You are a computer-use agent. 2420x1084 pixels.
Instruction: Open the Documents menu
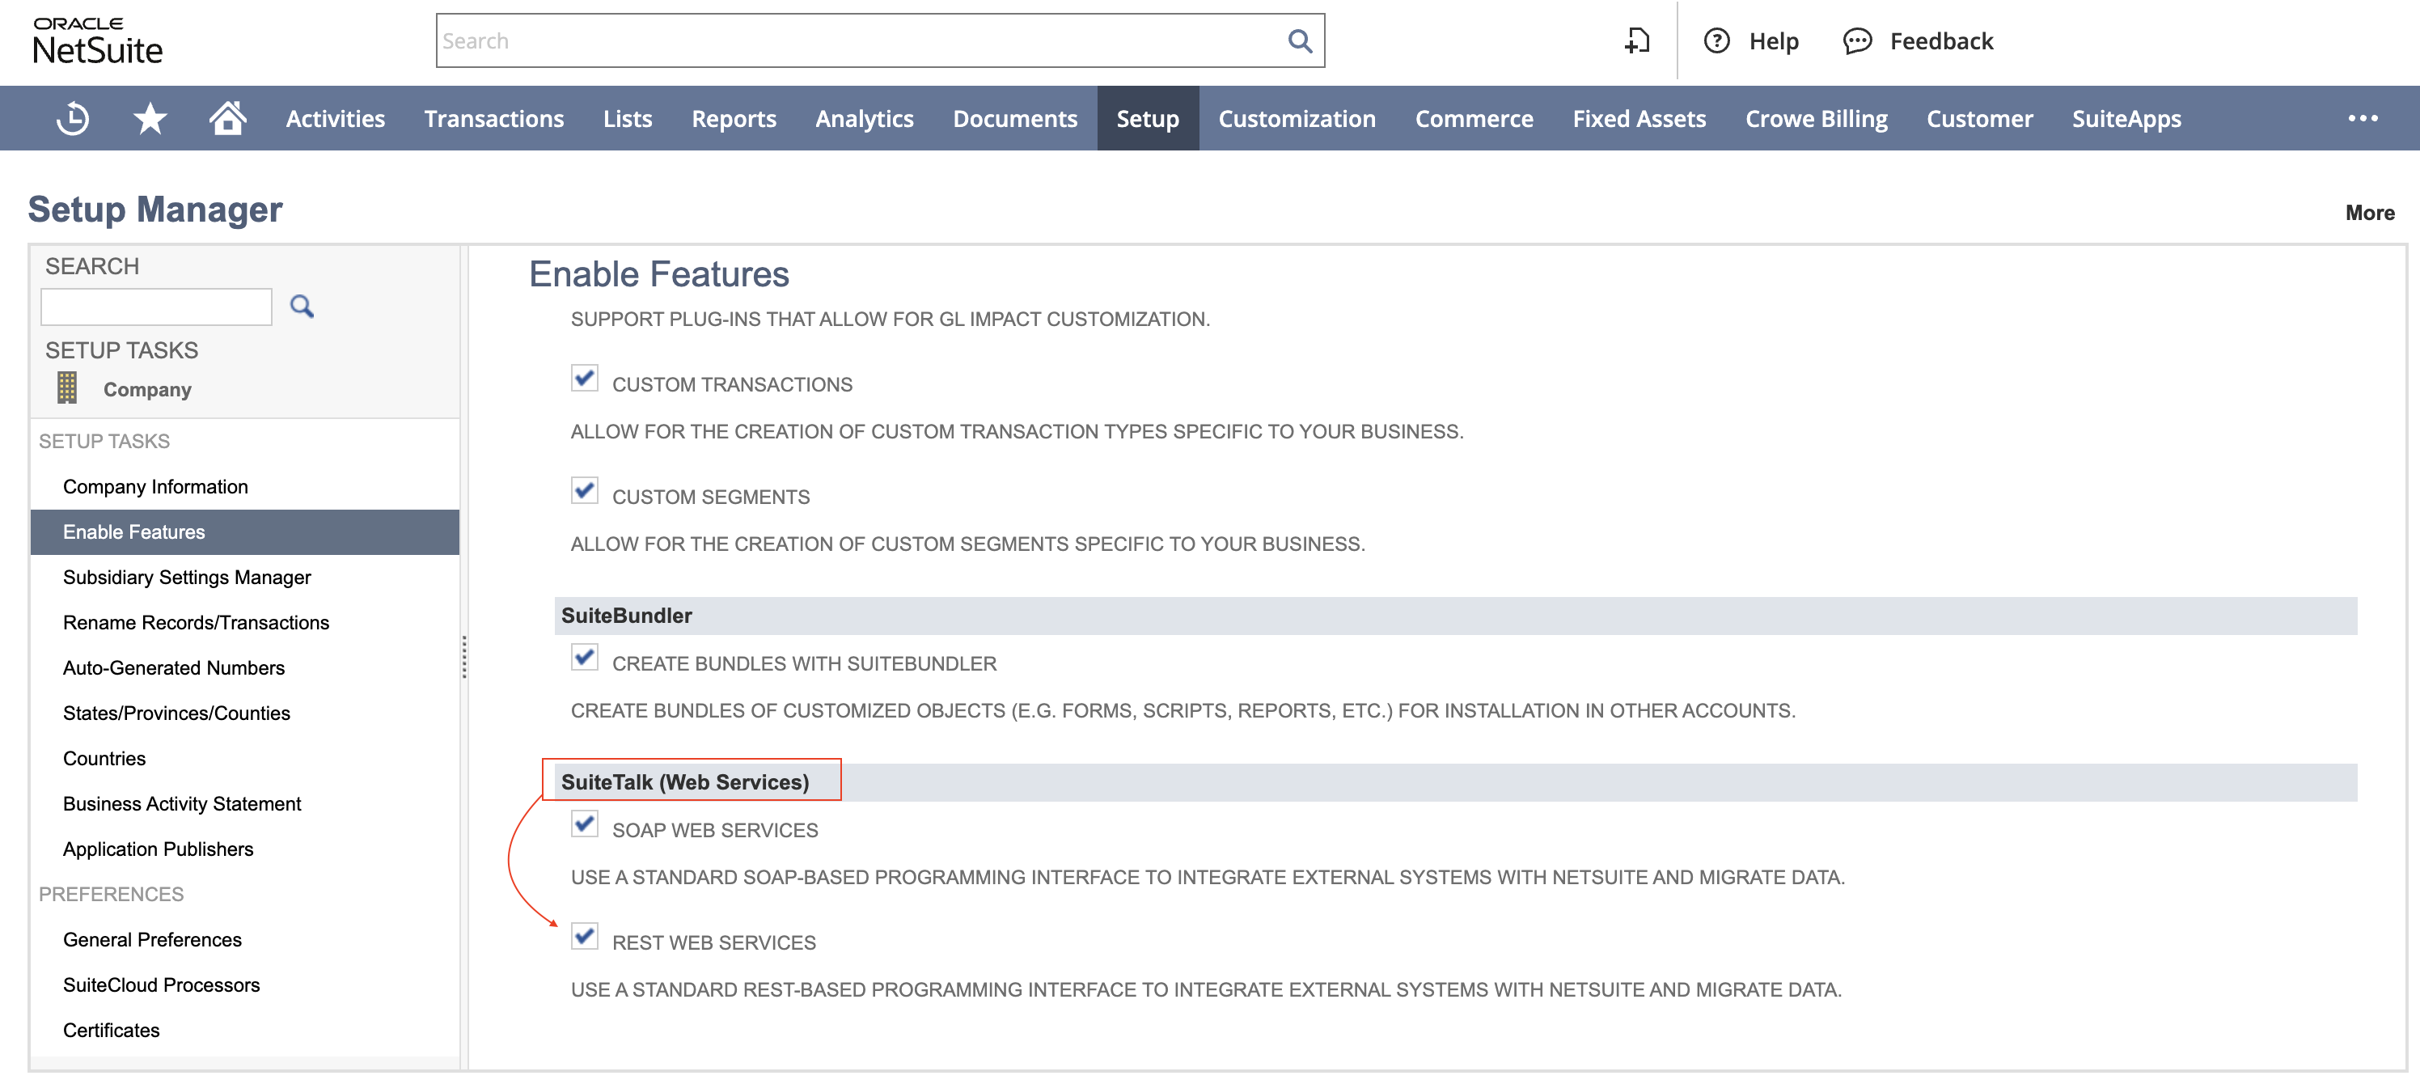point(1014,118)
